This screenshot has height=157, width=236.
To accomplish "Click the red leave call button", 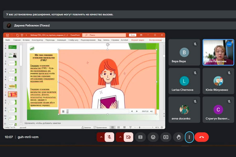I will coord(201,137).
